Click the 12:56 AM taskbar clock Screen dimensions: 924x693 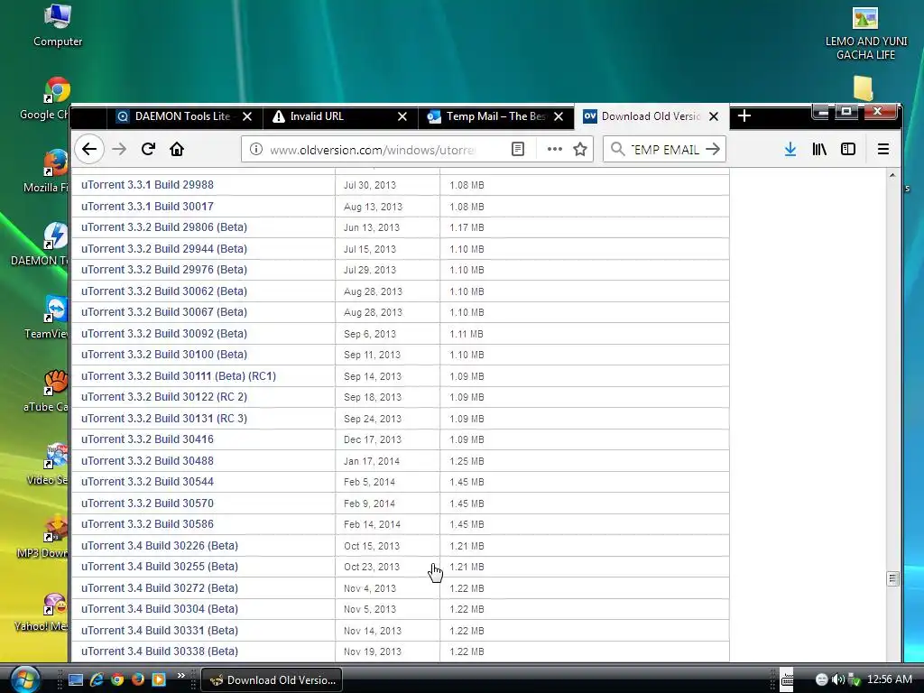889,679
